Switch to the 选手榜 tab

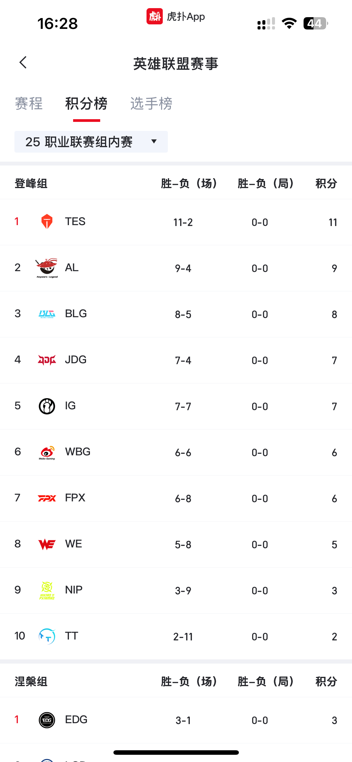(x=151, y=104)
